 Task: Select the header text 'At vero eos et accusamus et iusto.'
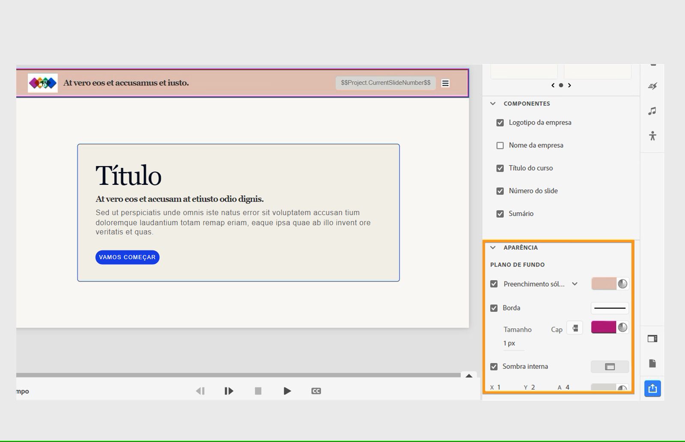point(126,83)
